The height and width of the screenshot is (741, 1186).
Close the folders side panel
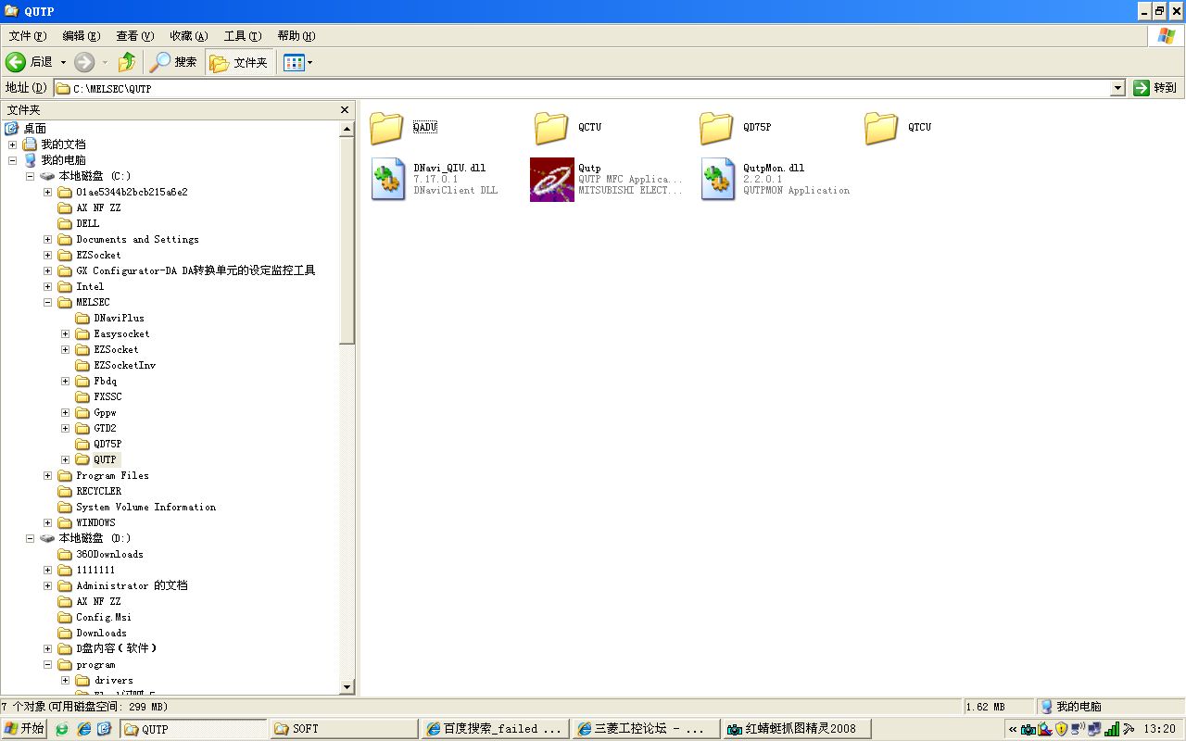pos(345,110)
